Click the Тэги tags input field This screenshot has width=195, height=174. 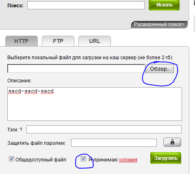tap(104, 129)
